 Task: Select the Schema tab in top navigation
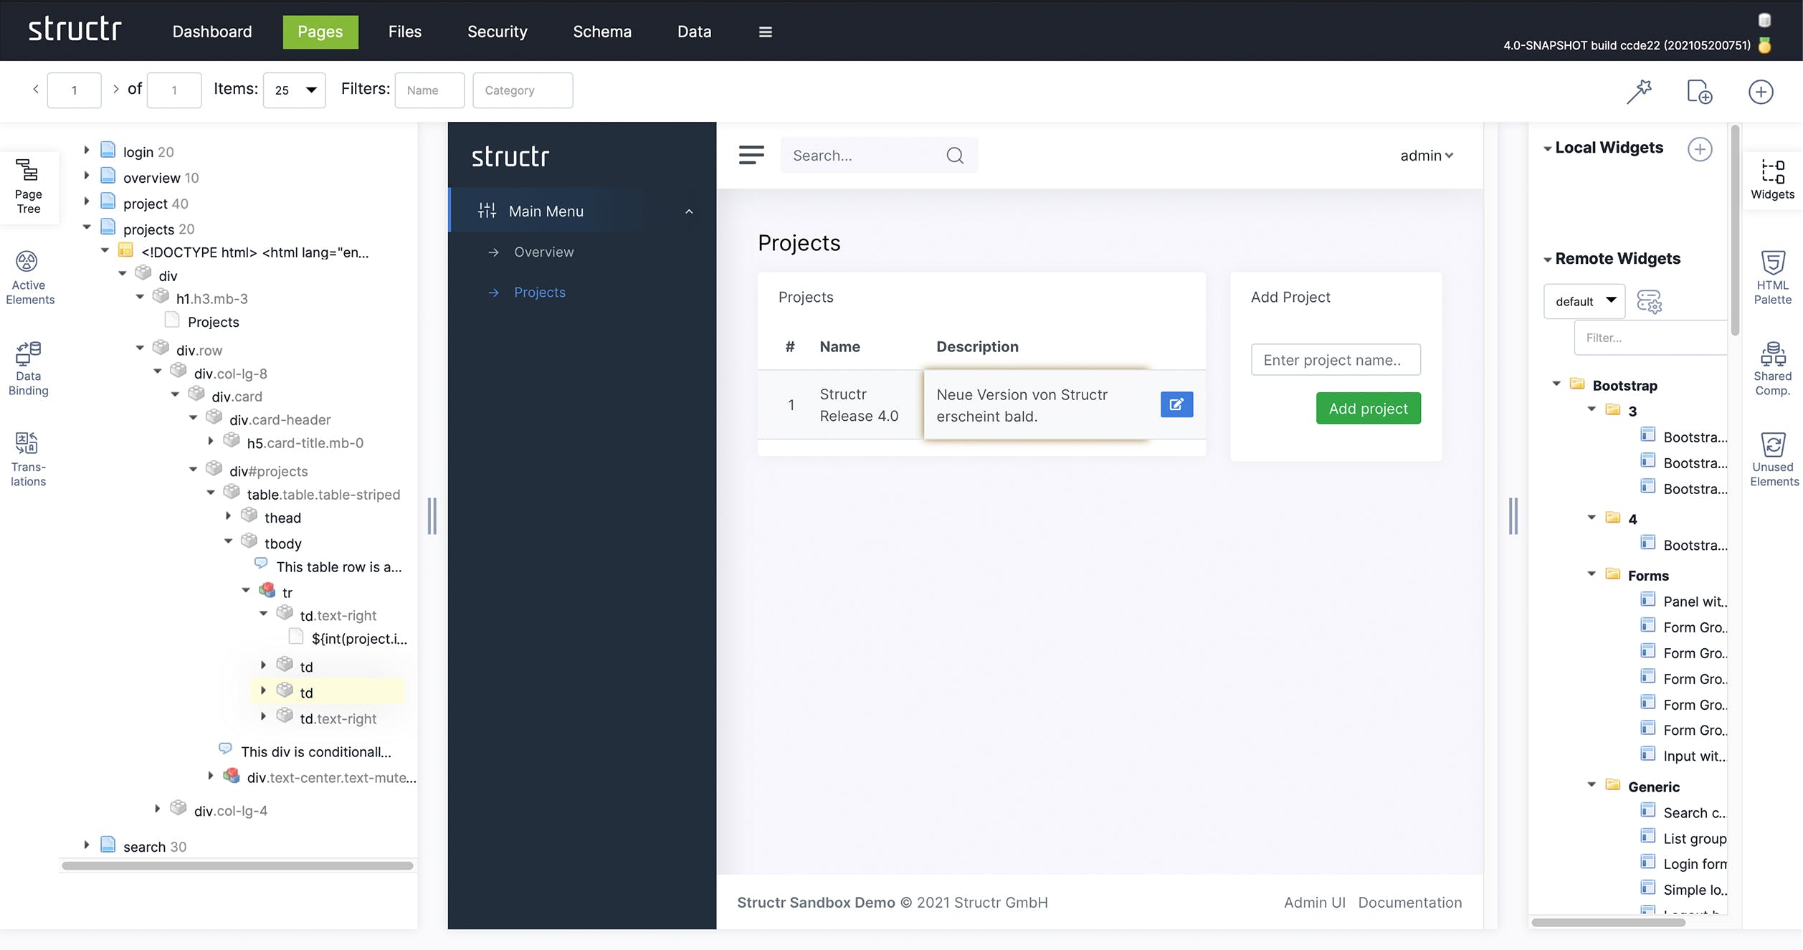602,31
